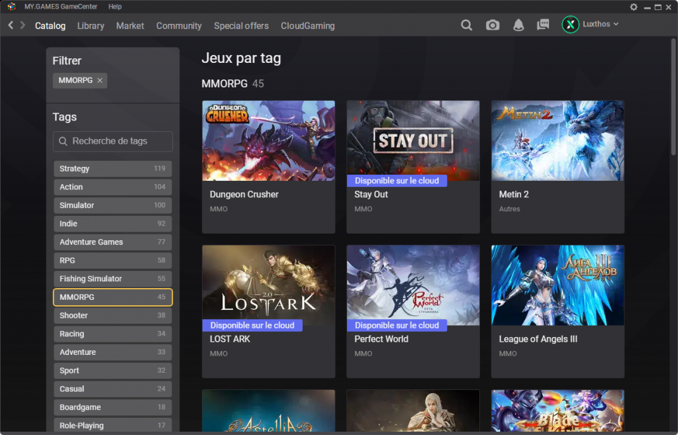Select the Adventure tag with 33 games

(x=113, y=352)
